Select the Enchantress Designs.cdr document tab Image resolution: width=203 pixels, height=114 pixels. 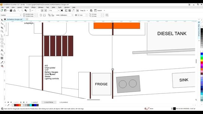(x=15, y=19)
